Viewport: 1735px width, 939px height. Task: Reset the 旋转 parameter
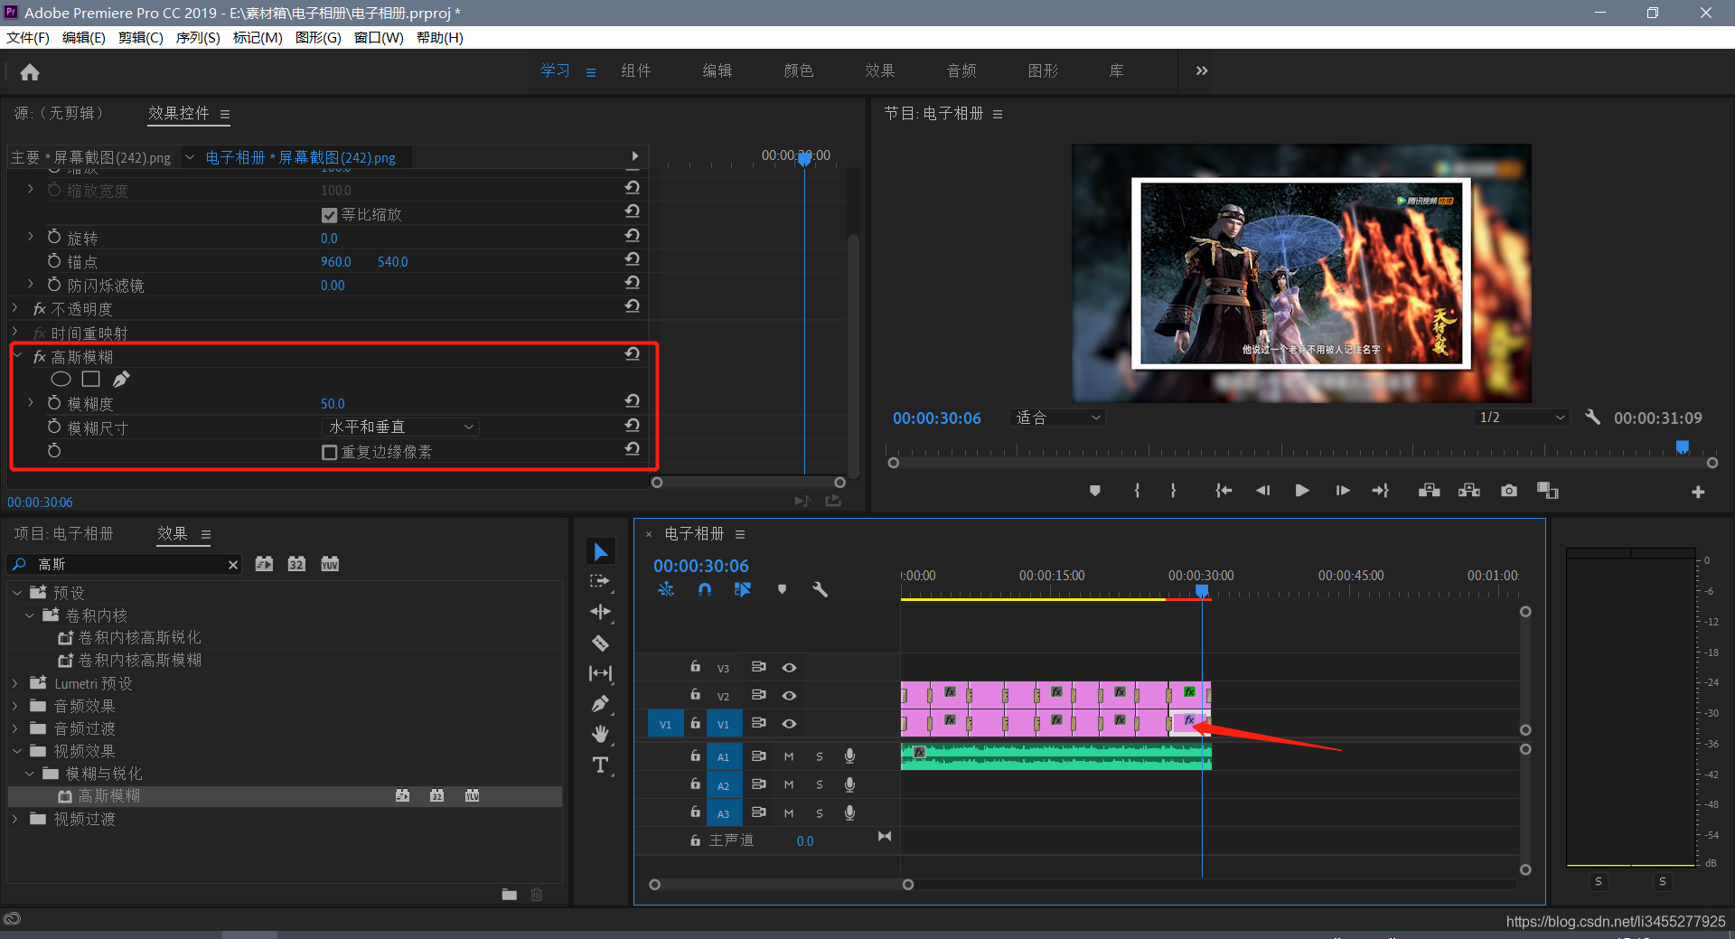633,235
